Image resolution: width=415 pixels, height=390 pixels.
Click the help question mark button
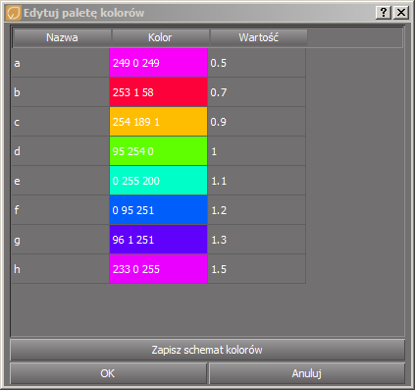point(384,13)
